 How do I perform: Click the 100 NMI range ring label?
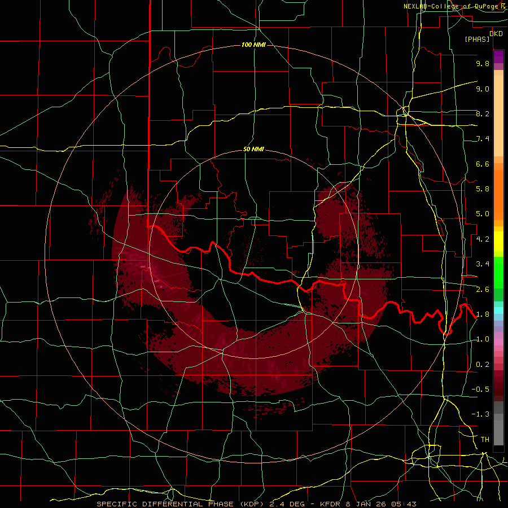[253, 45]
